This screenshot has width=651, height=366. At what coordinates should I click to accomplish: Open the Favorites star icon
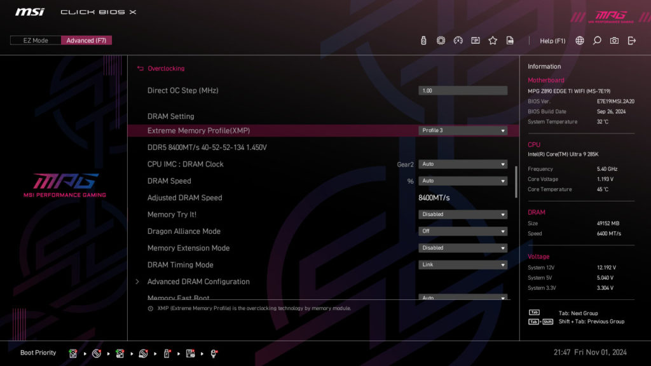tap(493, 39)
